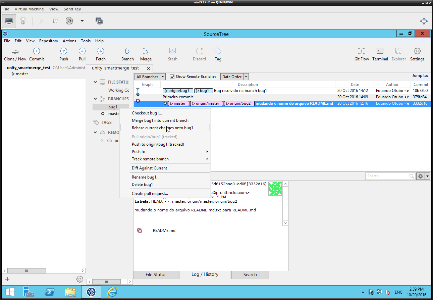Toggle Show Remote Branches checkbox
The width and height of the screenshot is (433, 300).
[172, 77]
